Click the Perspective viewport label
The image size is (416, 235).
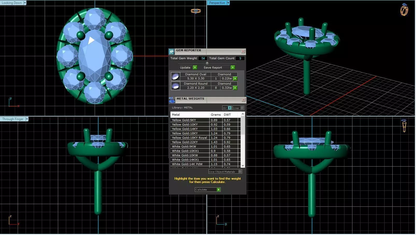pyautogui.click(x=217, y=3)
